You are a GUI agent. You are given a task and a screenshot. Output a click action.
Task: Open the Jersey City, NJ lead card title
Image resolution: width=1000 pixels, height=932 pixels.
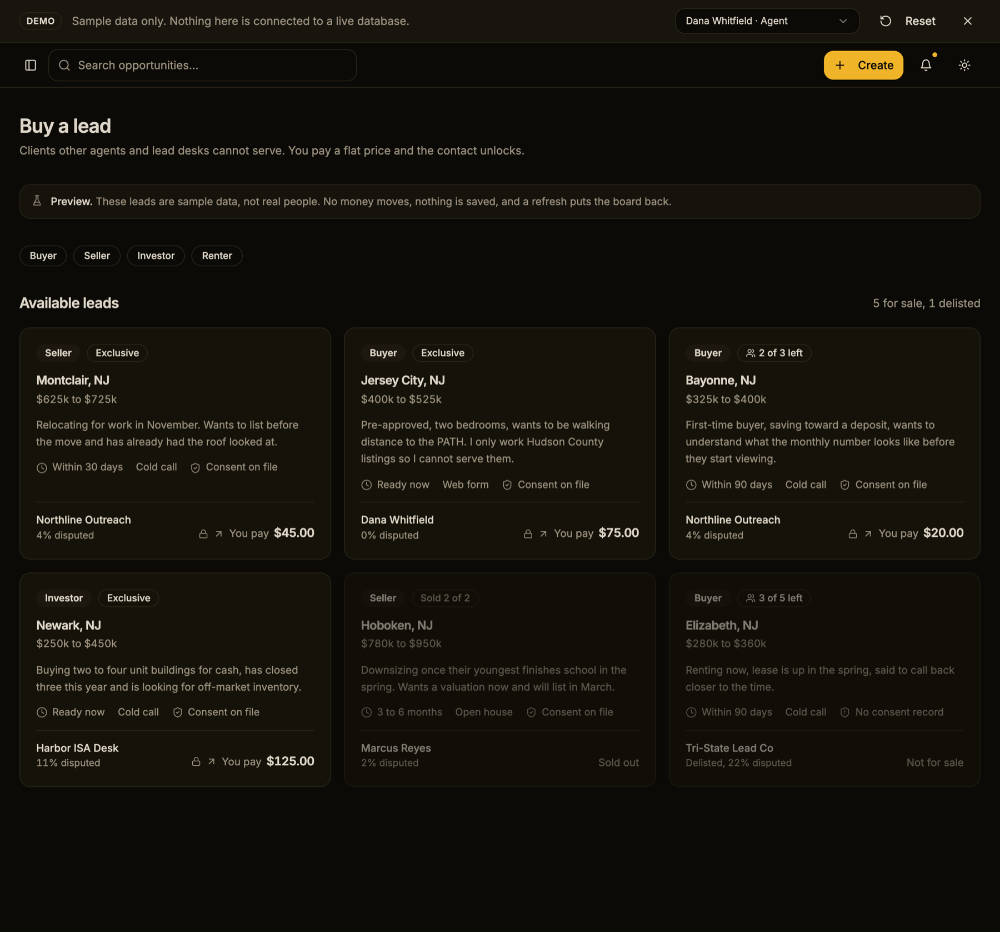click(403, 380)
